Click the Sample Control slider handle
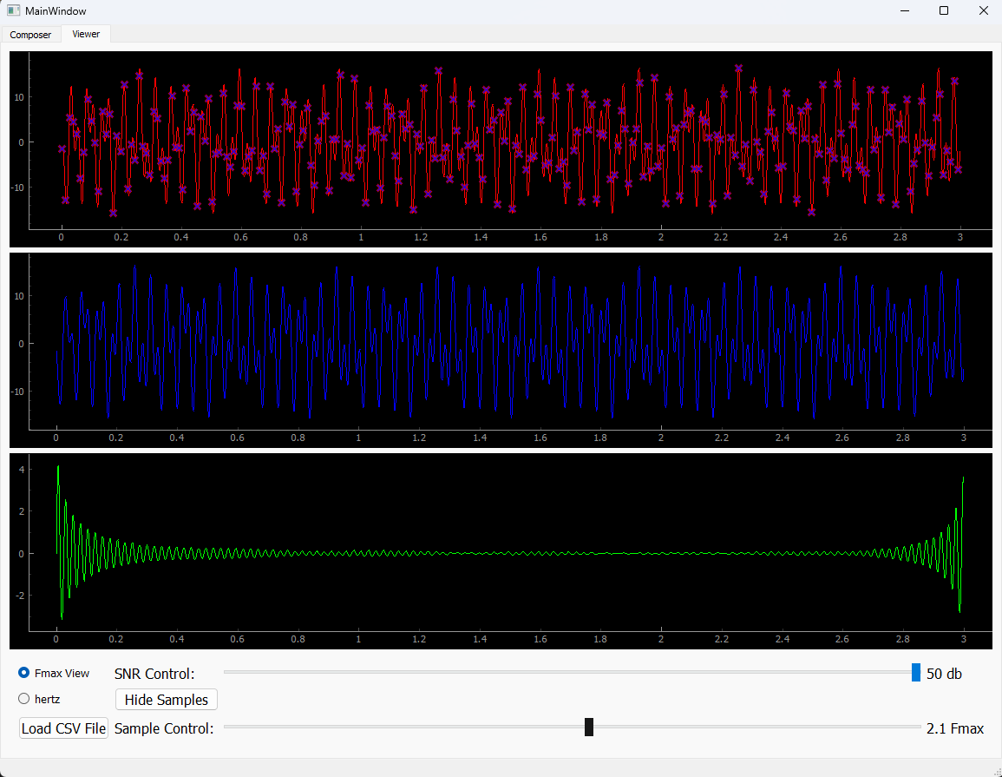Viewport: 1002px width, 777px height. click(589, 728)
